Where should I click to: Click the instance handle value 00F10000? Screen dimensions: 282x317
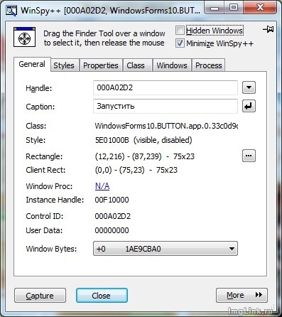(x=112, y=200)
